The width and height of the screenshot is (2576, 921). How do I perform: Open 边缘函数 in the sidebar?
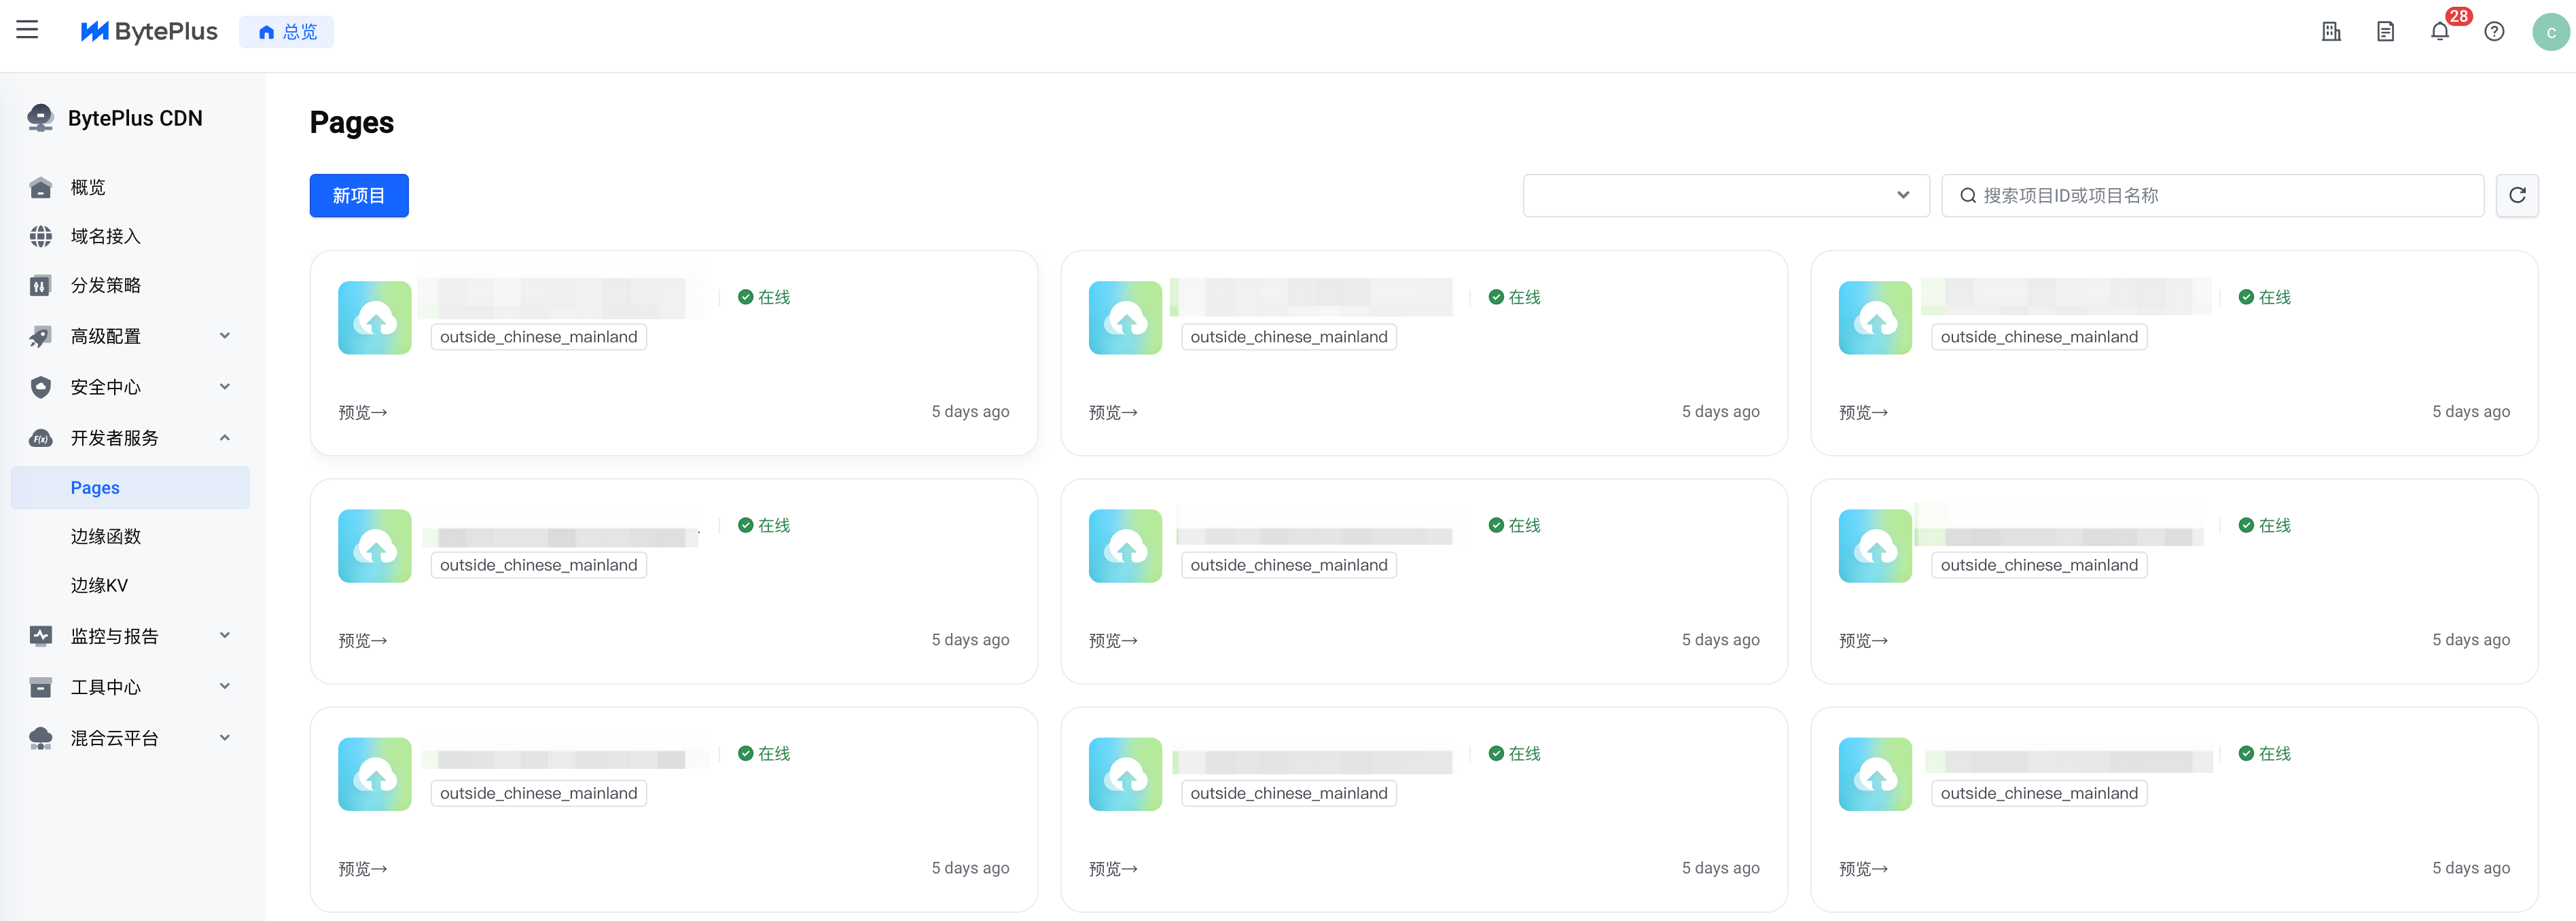point(106,537)
